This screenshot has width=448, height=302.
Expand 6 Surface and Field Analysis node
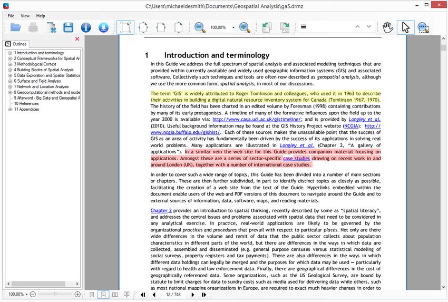[10, 81]
